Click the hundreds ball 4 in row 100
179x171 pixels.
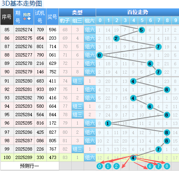pos(133,158)
